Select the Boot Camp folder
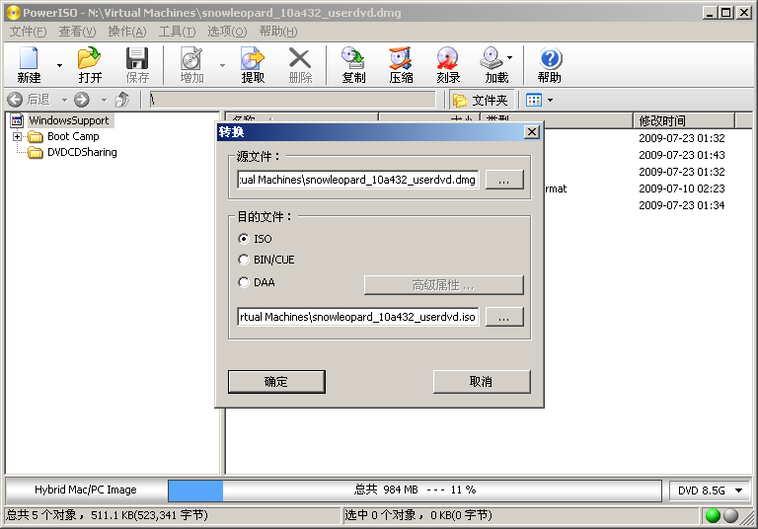This screenshot has height=529, width=758. (x=73, y=136)
